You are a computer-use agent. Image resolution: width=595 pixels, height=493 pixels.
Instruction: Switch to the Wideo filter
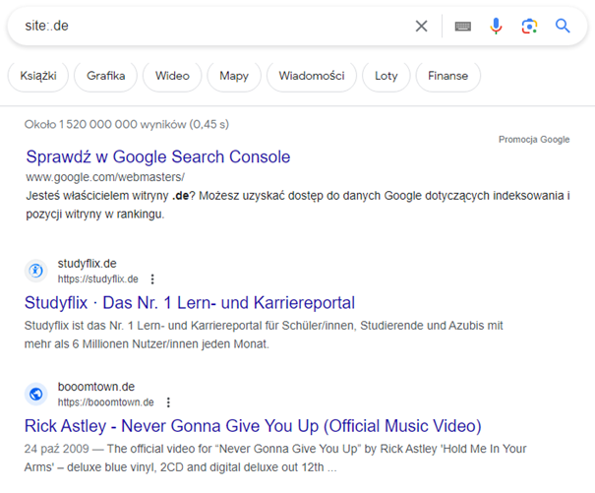coord(172,76)
